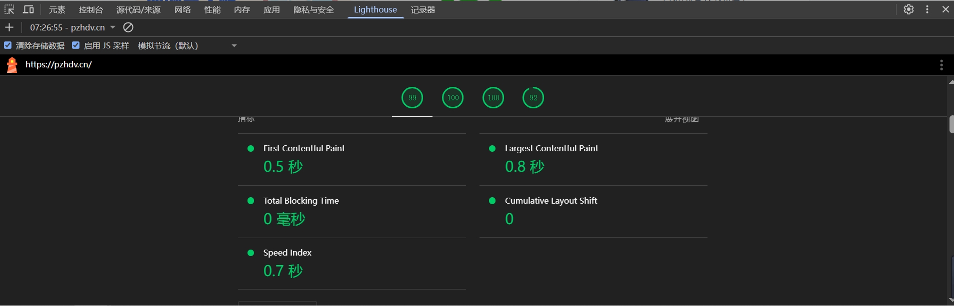Click the https://pzhdv.cn/ report link
This screenshot has height=306, width=954.
coord(58,64)
